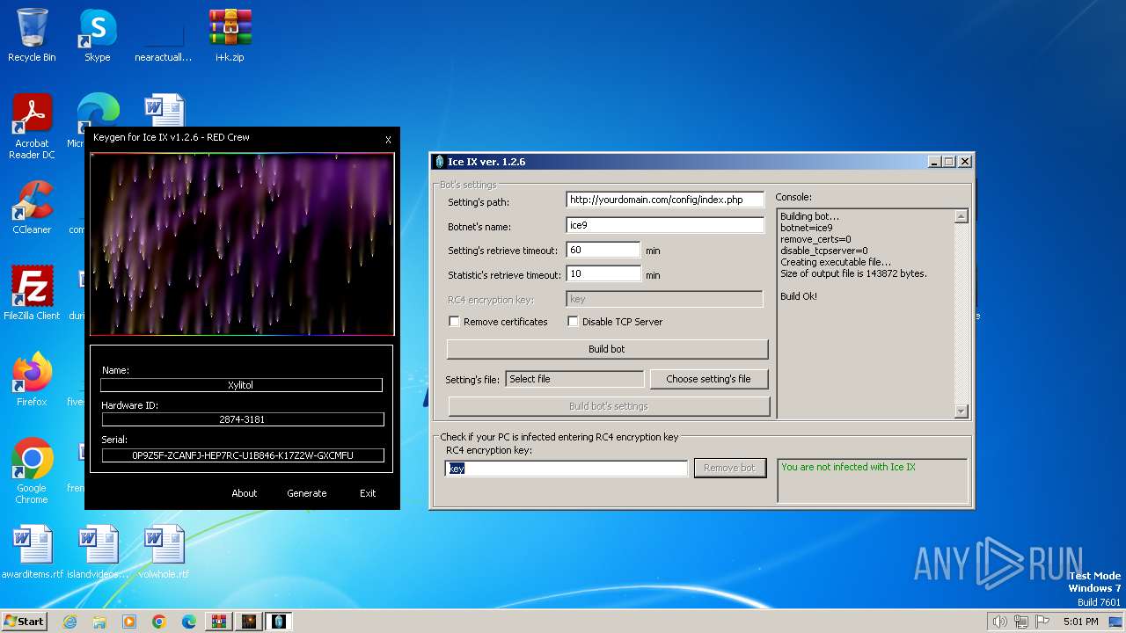Launch Firefox from the desktop
The width and height of the screenshot is (1126, 633).
tap(32, 380)
